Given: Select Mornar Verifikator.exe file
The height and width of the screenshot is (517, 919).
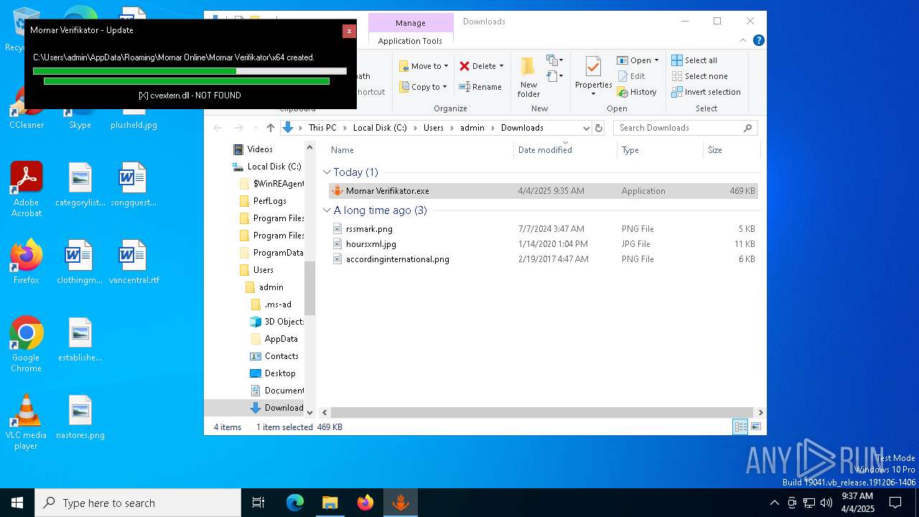Looking at the screenshot, I should click(543, 191).
